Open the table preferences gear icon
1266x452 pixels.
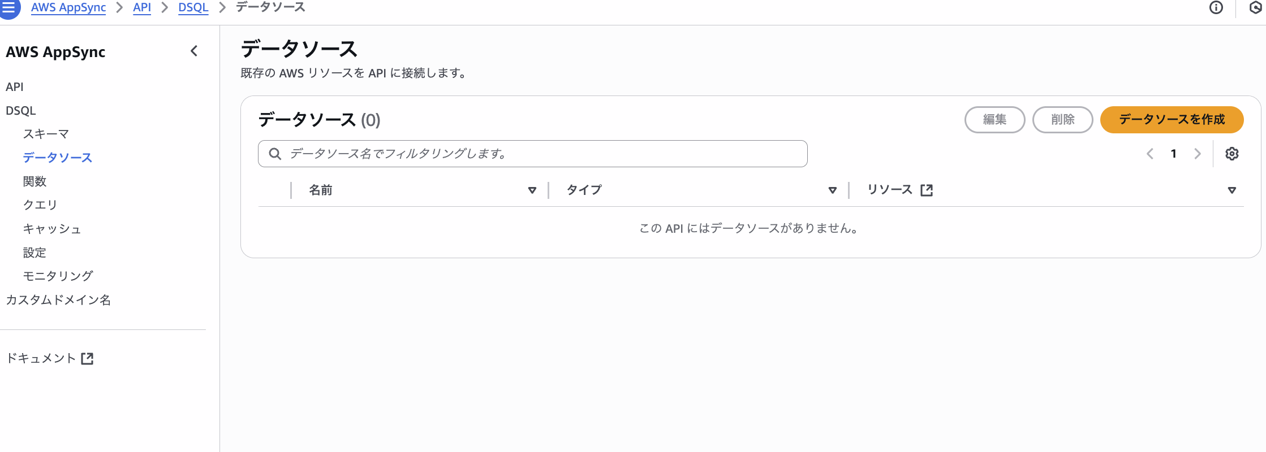click(1232, 153)
